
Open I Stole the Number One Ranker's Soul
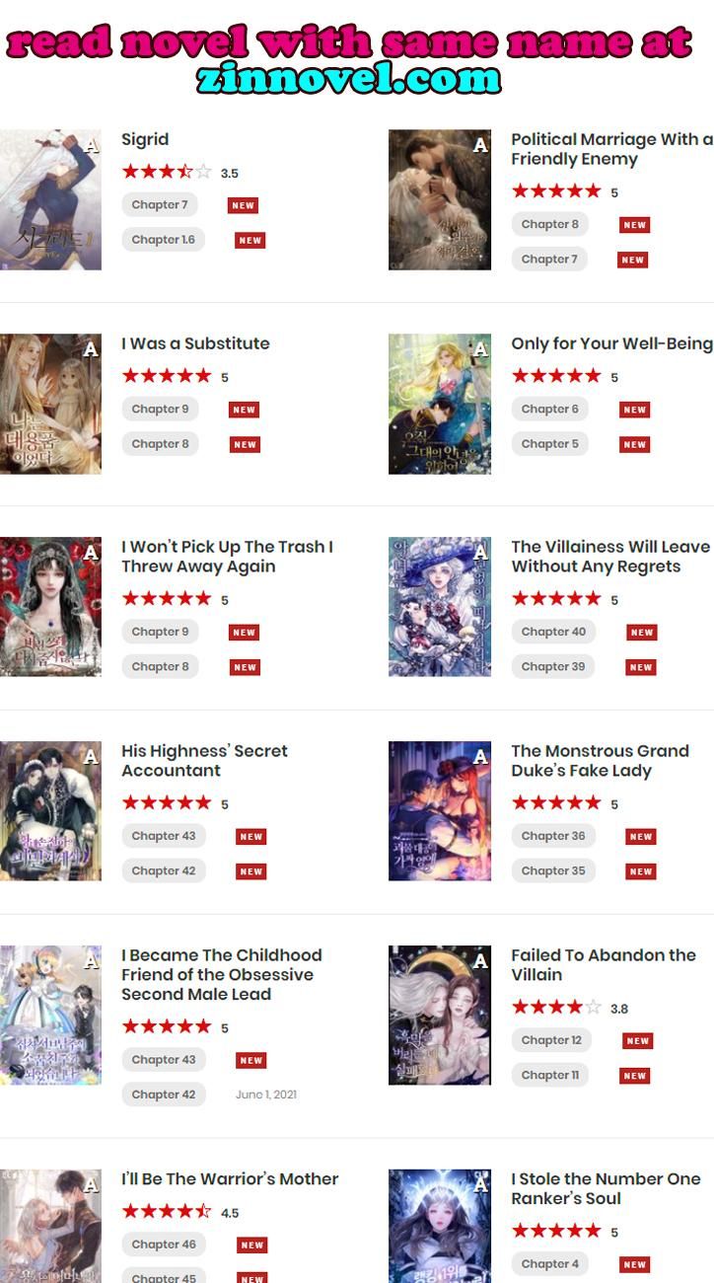[606, 1188]
